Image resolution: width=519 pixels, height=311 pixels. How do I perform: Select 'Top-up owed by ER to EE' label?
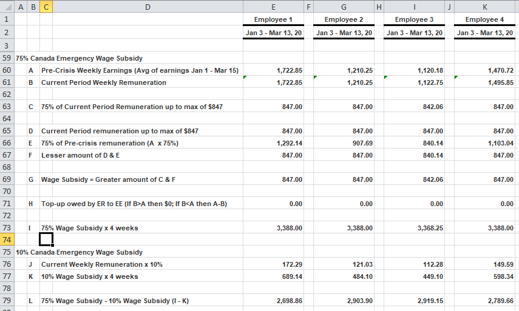tap(134, 204)
